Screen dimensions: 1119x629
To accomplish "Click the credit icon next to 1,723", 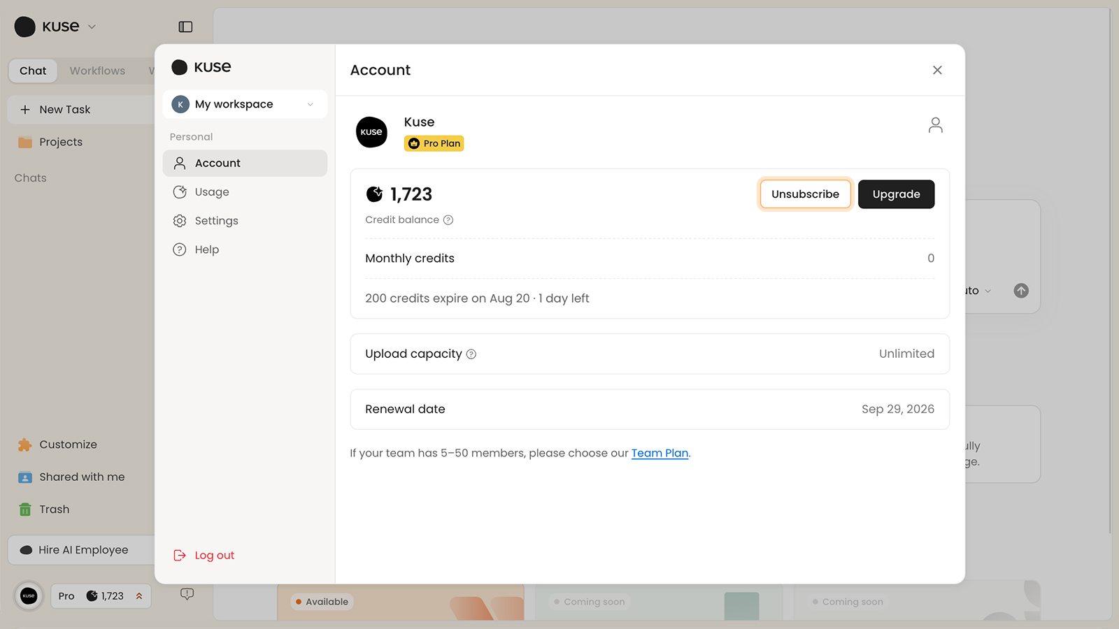I will click(x=375, y=194).
